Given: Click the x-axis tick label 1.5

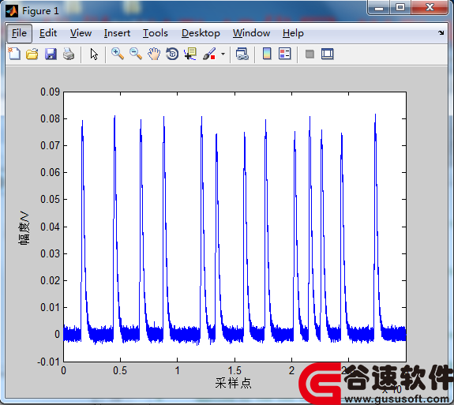Looking at the screenshot, I should 235,371.
